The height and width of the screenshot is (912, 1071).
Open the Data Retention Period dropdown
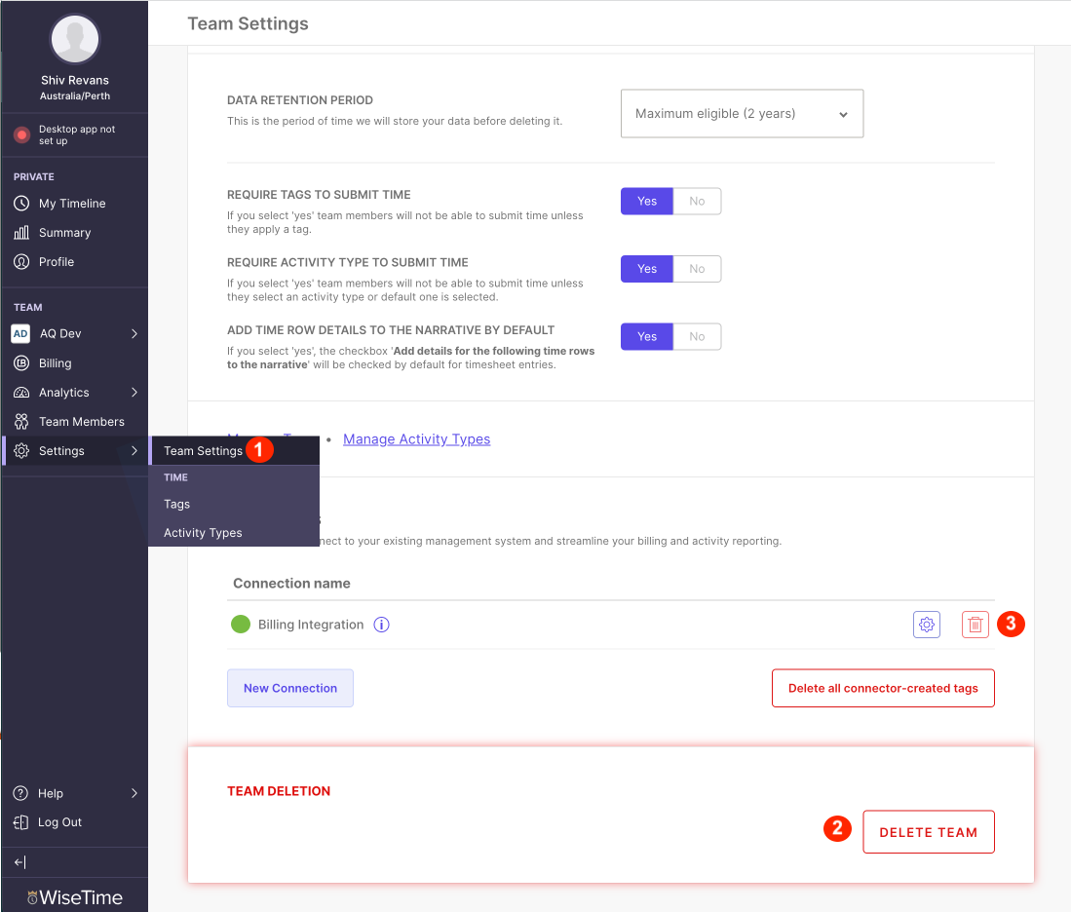pyautogui.click(x=742, y=113)
